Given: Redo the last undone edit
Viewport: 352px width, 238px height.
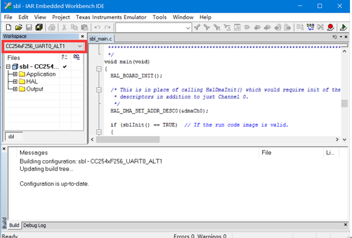Looking at the screenshot, I should click(x=107, y=27).
